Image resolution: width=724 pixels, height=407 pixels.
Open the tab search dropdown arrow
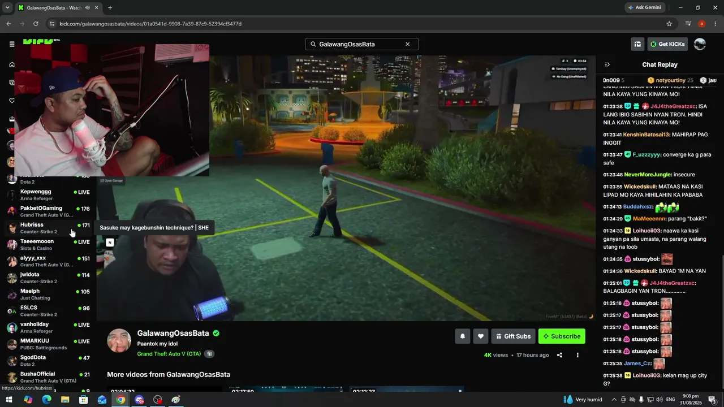(7, 7)
